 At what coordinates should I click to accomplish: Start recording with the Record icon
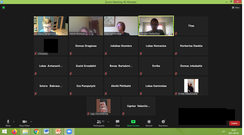point(149,122)
